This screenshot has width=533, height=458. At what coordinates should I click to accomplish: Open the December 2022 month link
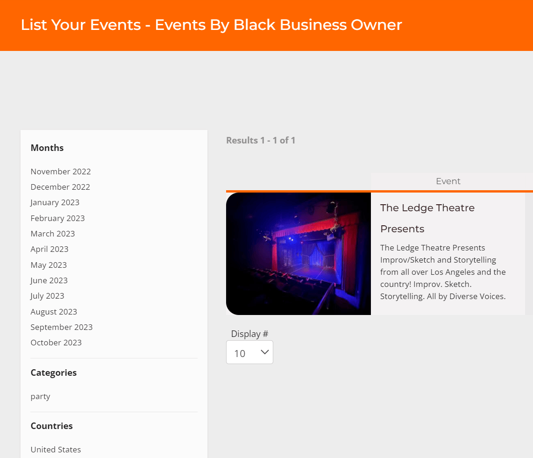click(x=60, y=187)
